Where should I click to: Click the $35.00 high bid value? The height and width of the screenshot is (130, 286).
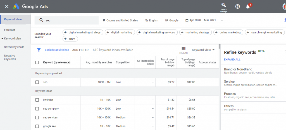(191, 109)
